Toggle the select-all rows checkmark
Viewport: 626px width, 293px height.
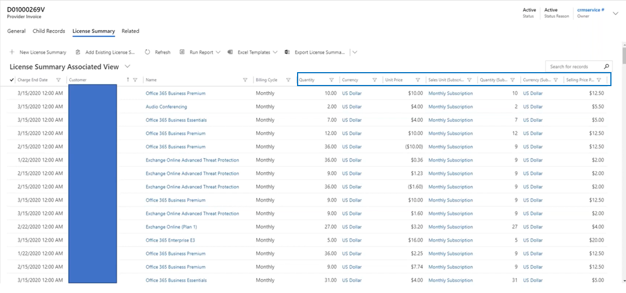[12, 80]
